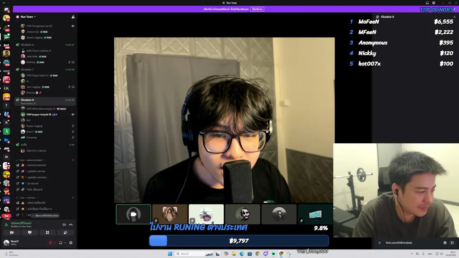Open headphone output options arrow

tap(65, 243)
